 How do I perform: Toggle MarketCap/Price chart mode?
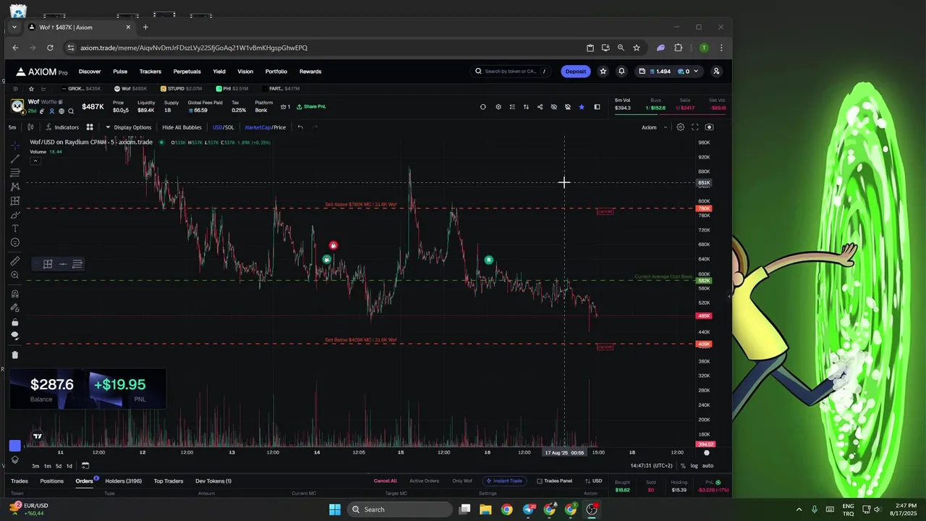pos(265,127)
